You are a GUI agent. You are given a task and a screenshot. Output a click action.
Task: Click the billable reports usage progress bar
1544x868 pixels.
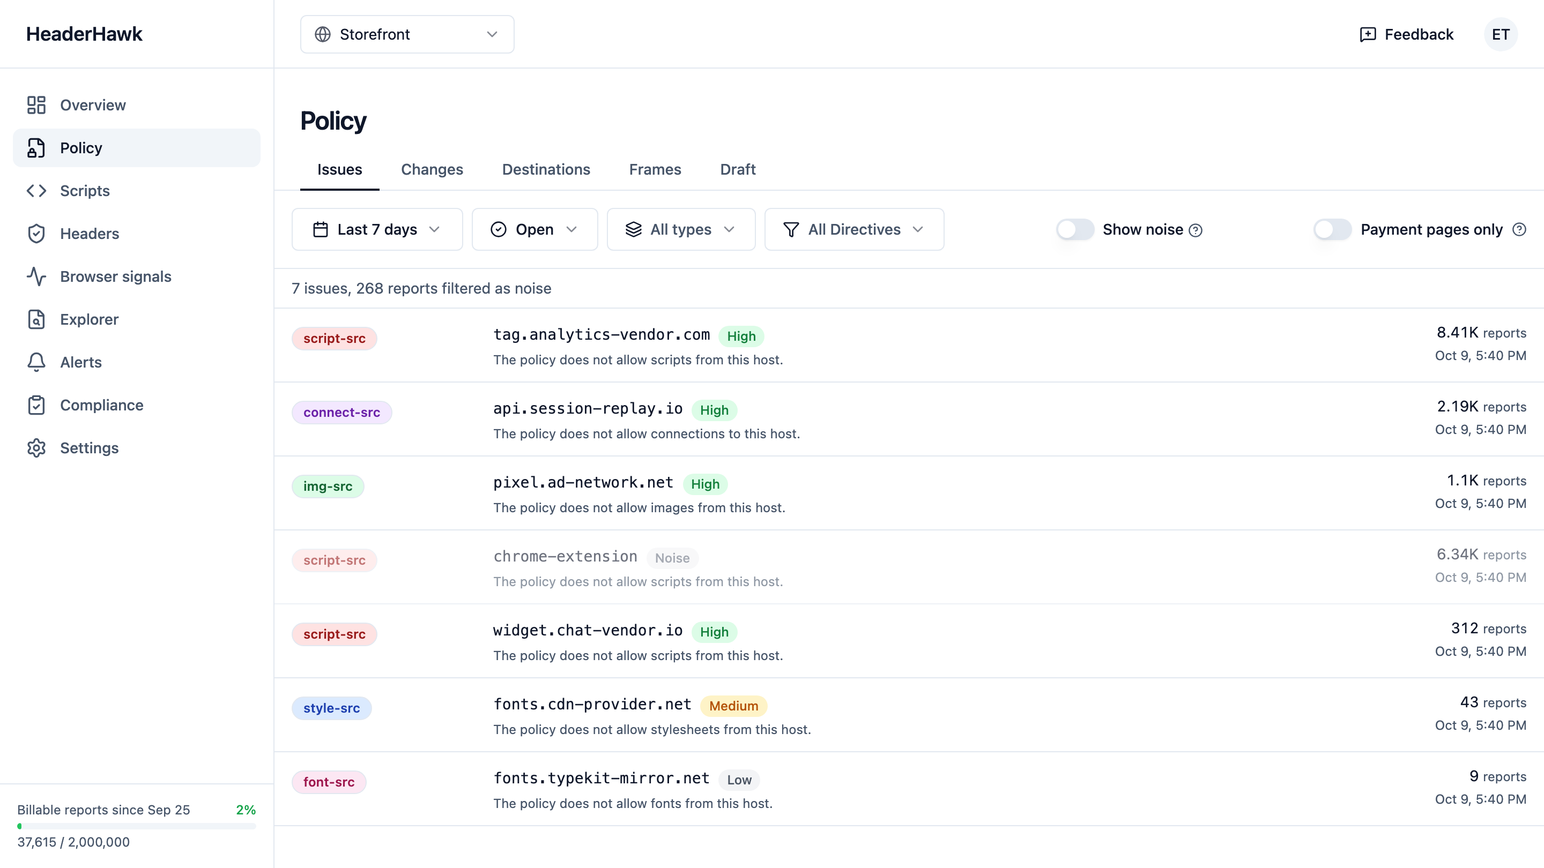137,826
